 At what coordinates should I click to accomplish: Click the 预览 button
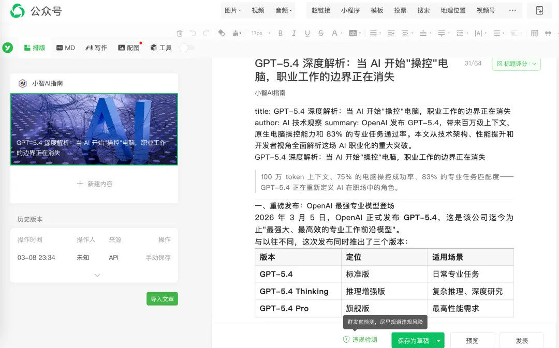click(472, 341)
